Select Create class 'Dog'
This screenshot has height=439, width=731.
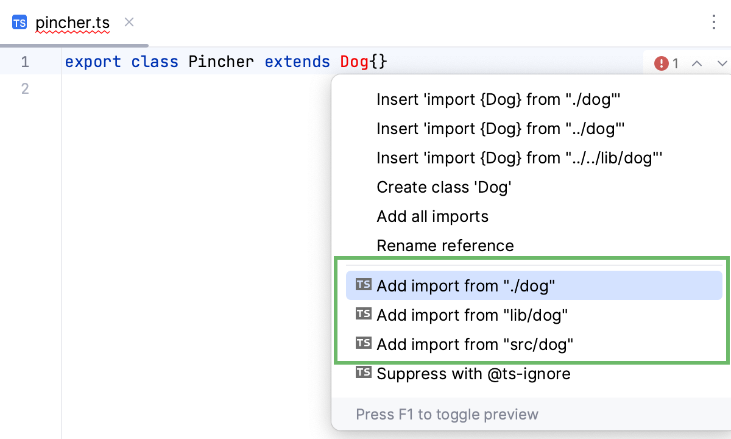[444, 187]
